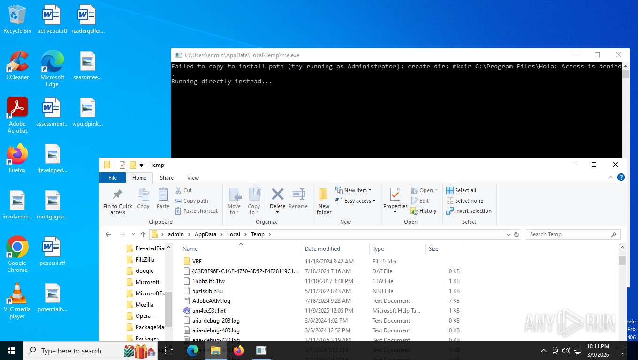The image size is (638, 360).
Task: Expand address bar history dropdown
Action: pos(508,234)
